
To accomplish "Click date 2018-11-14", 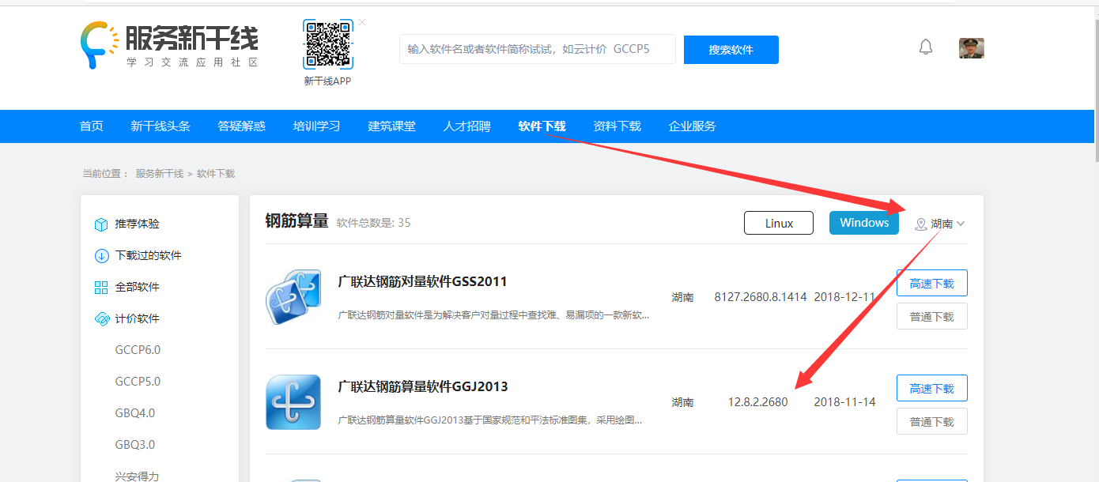I will [x=844, y=402].
